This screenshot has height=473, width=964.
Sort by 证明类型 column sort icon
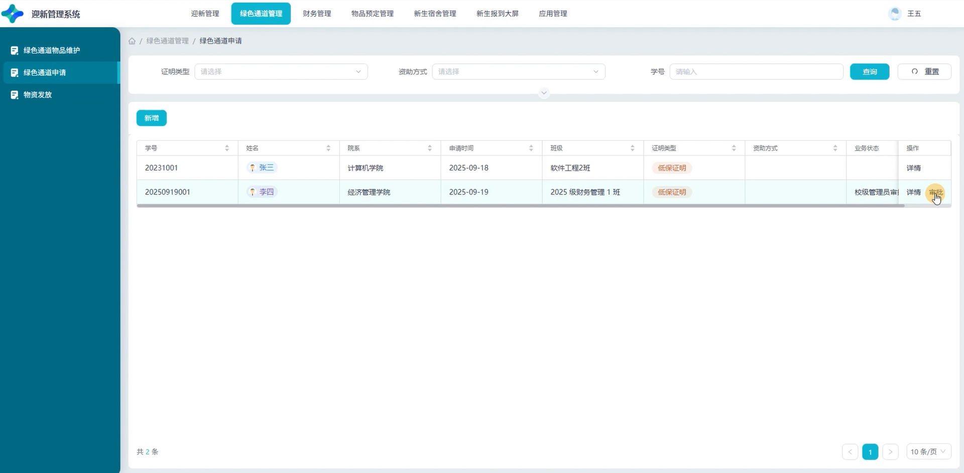(x=734, y=148)
